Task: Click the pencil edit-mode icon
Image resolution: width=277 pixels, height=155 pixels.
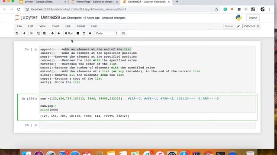Action: (238, 26)
